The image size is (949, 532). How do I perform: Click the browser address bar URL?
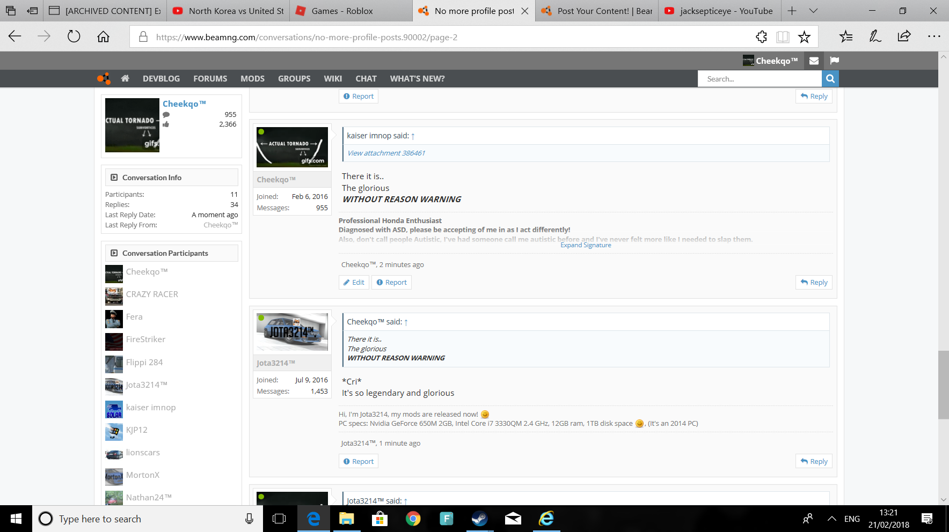307,37
